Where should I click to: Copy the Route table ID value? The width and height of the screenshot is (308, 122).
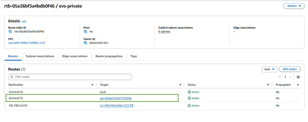[10, 32]
